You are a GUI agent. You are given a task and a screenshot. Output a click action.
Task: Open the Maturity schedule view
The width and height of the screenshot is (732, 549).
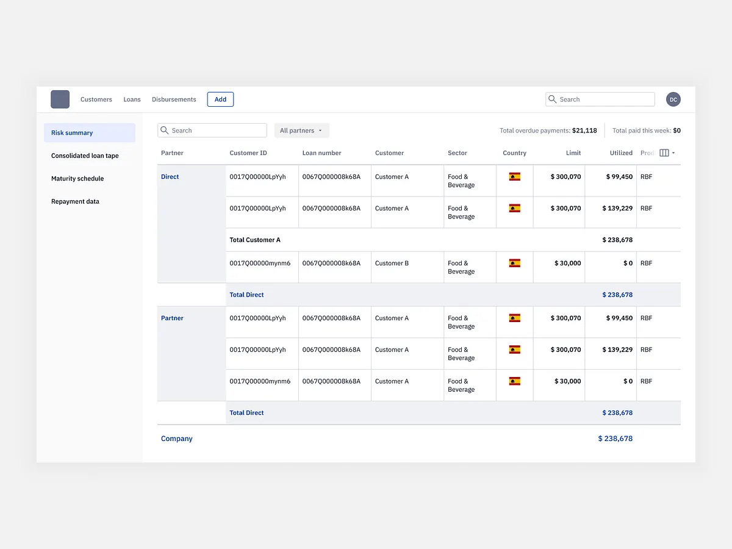pyautogui.click(x=77, y=178)
